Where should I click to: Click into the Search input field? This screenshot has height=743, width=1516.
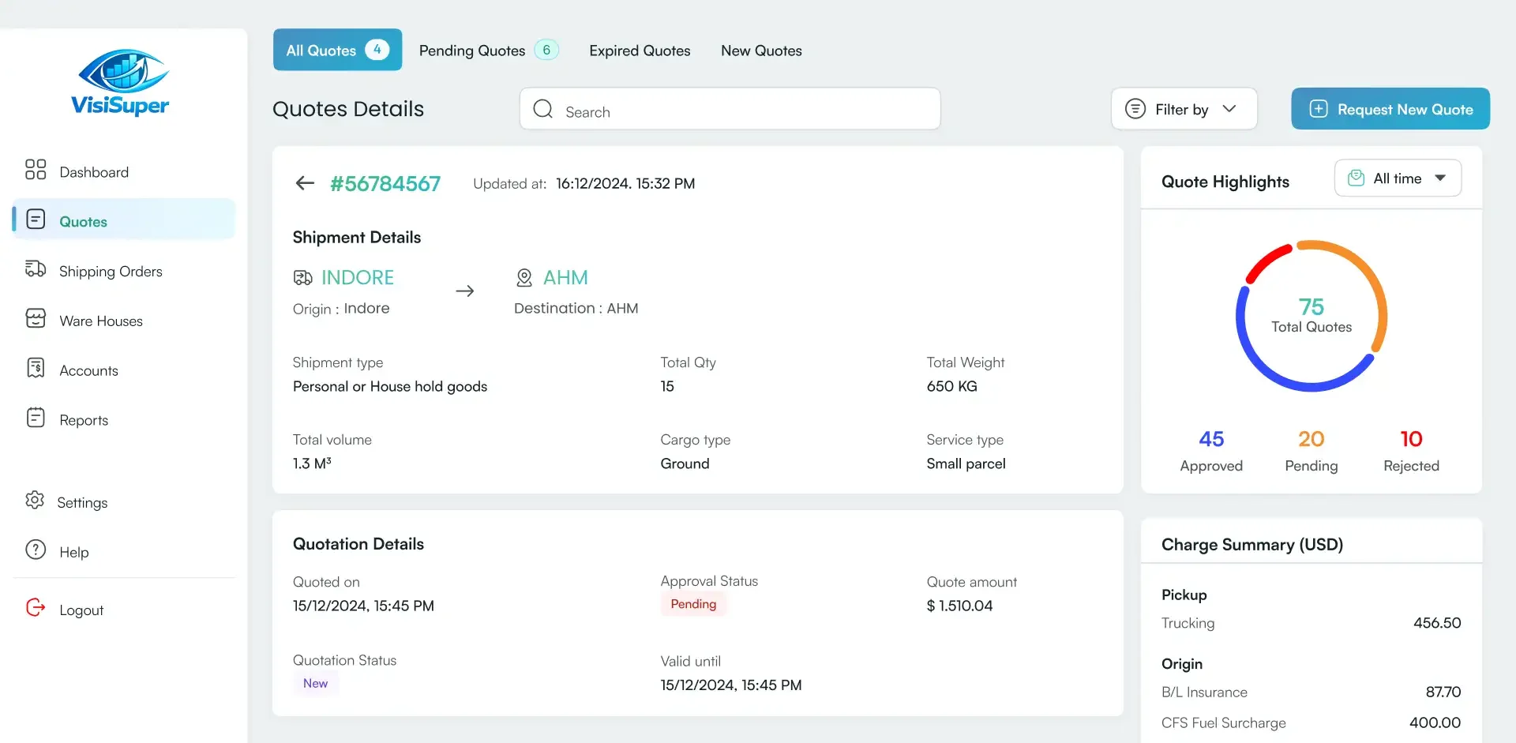[730, 109]
